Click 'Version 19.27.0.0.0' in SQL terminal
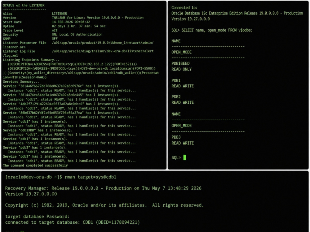Screen dimensions: 310x232 pos(191,19)
